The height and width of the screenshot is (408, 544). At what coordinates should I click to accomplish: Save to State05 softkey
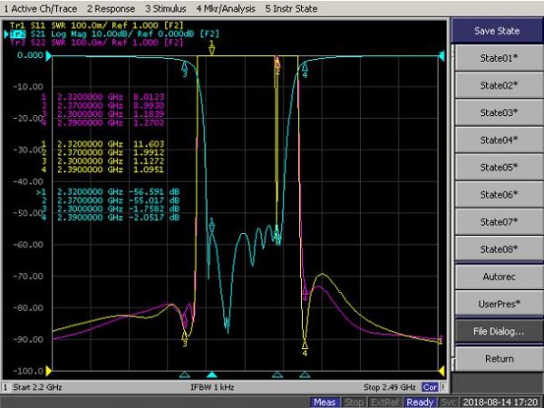click(499, 167)
